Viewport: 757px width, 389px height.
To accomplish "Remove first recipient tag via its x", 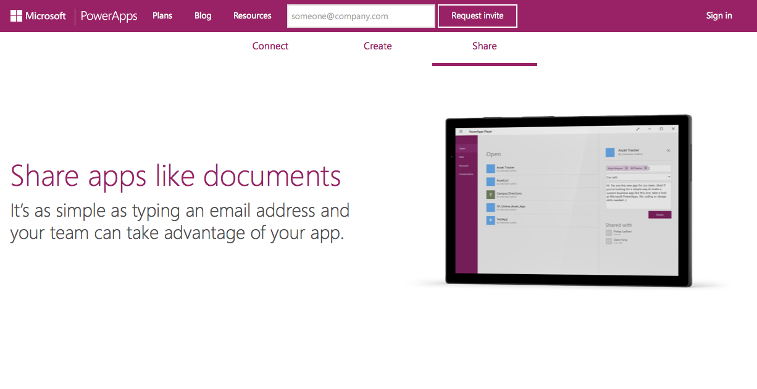I will pyautogui.click(x=626, y=168).
